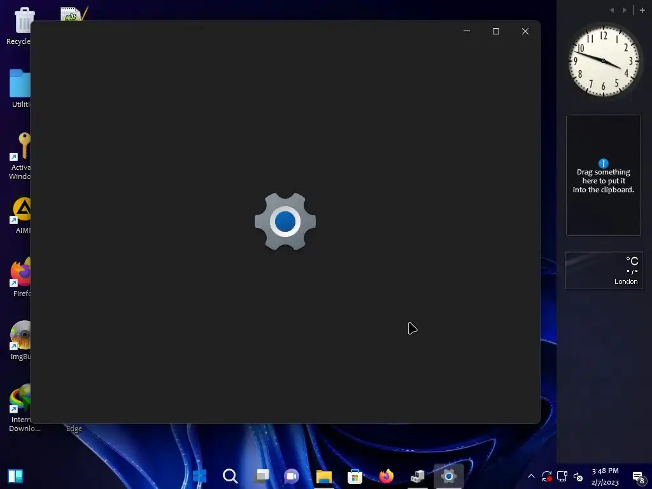Image resolution: width=652 pixels, height=489 pixels.
Task: Open the London weather gadget
Action: (x=604, y=270)
